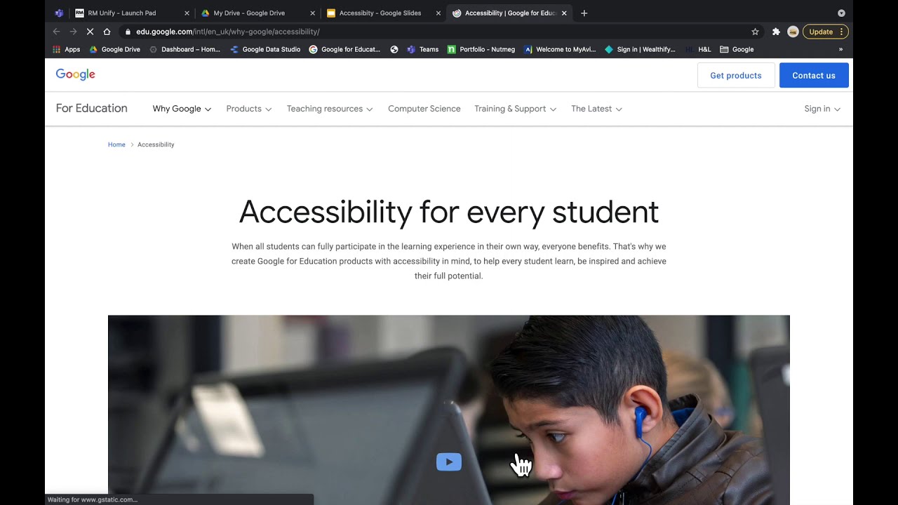Bookmark this page with the star icon

(755, 32)
